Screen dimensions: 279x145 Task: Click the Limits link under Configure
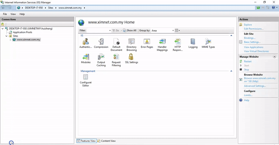click(x=248, y=95)
